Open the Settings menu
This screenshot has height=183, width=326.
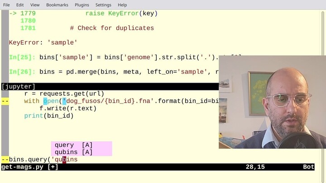(x=103, y=5)
